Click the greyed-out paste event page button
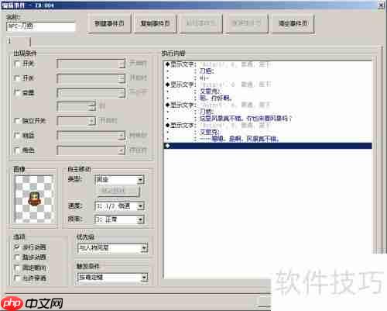 (200, 23)
